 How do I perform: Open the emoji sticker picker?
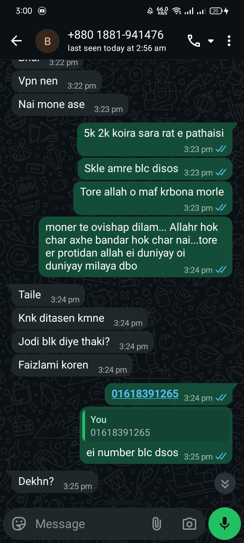(x=19, y=524)
